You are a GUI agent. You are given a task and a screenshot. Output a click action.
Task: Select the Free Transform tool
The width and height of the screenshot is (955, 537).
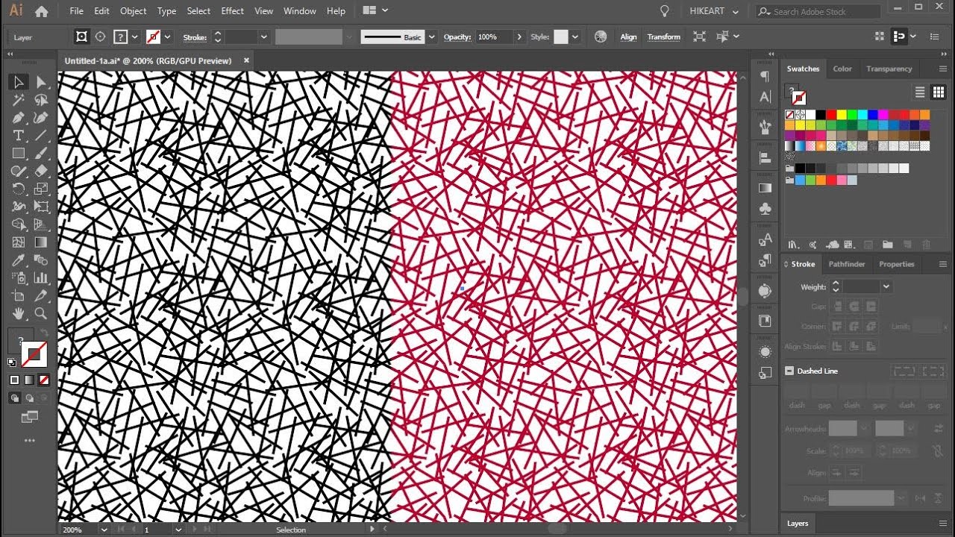pyautogui.click(x=42, y=207)
